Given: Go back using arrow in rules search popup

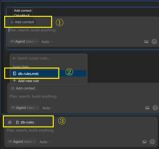Looking at the screenshot, I should (x=14, y=58).
